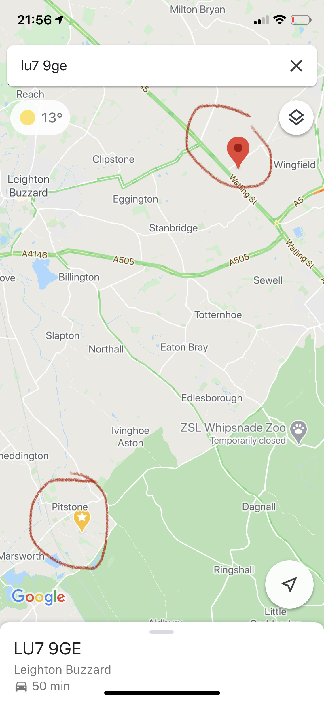Tap the car icon for driving directions
The image size is (324, 702).
[x=21, y=686]
